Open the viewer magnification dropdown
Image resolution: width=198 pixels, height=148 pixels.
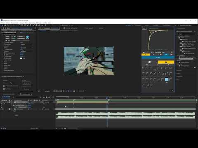(x=39, y=91)
